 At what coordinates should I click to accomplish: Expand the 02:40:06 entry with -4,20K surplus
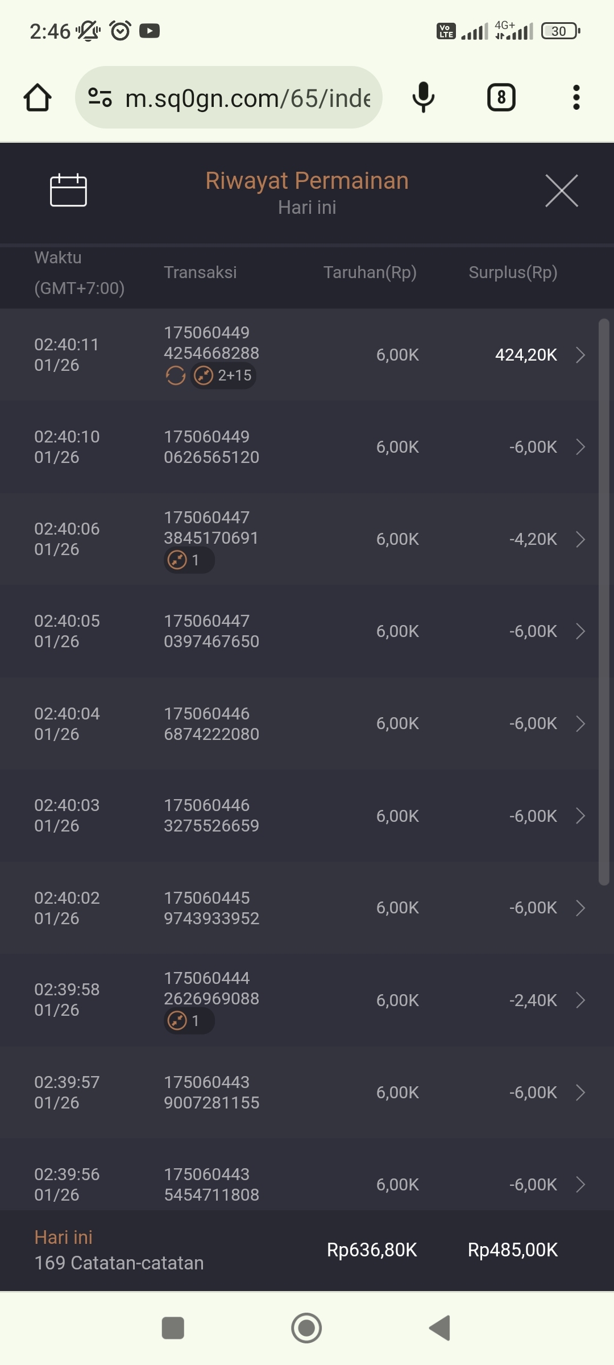580,539
